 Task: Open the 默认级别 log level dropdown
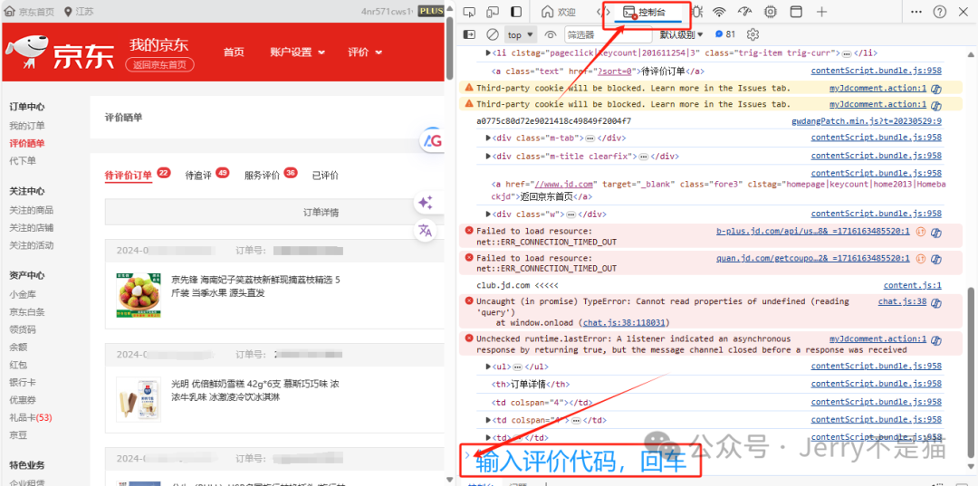pos(682,35)
